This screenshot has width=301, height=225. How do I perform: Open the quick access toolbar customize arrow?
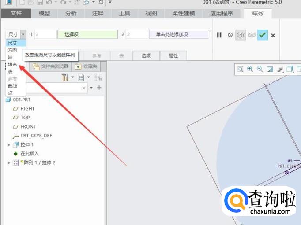pos(110,2)
